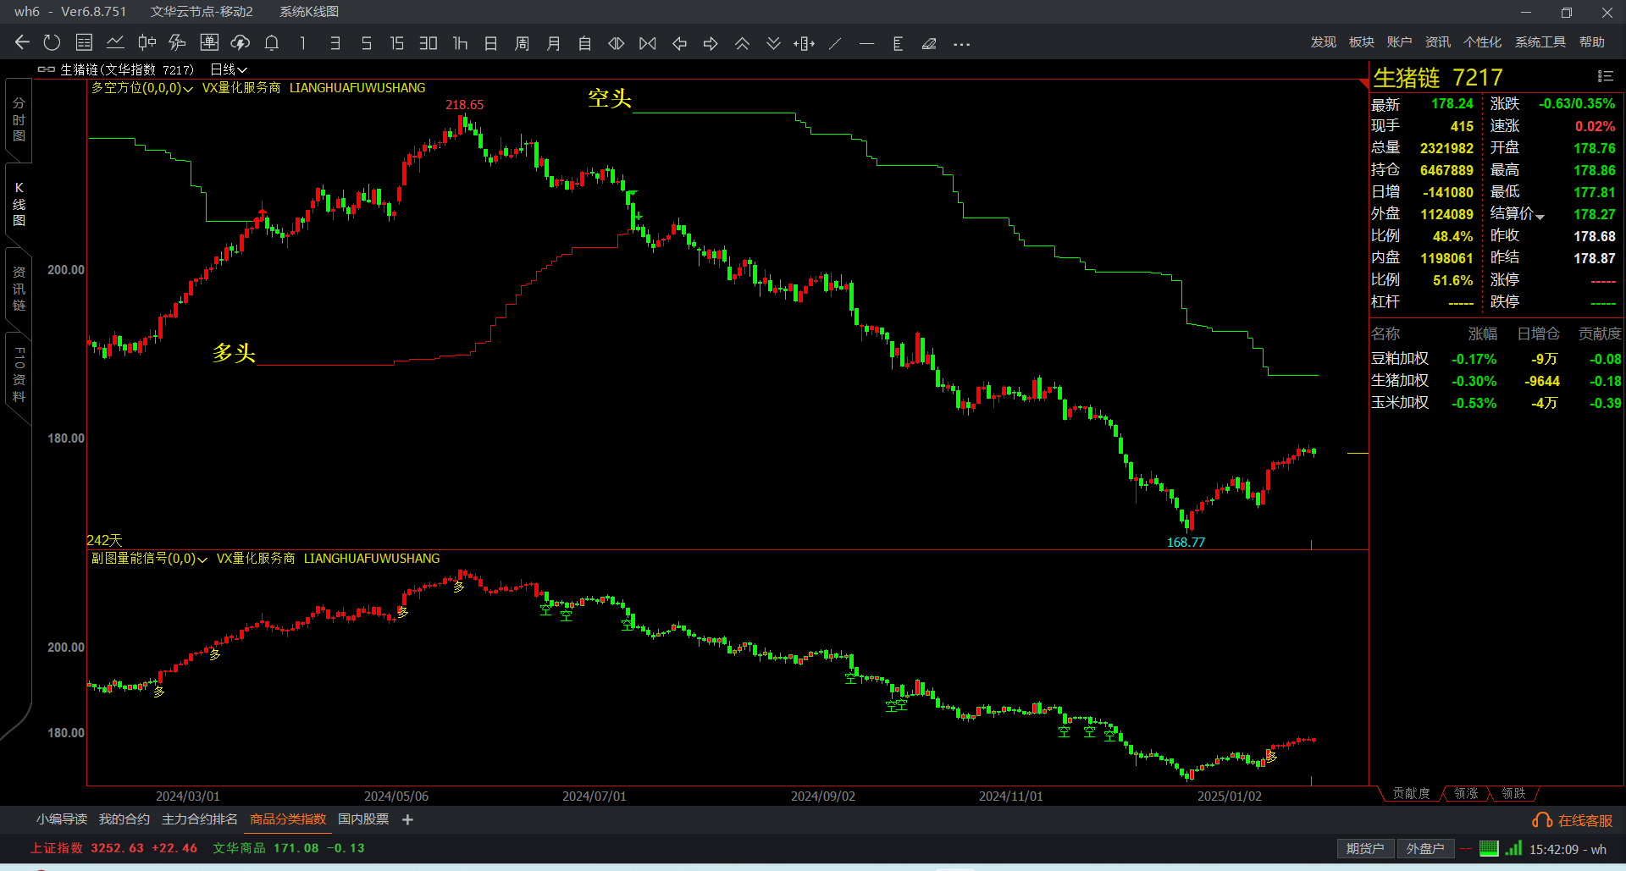Click the 期货户 account button

[1364, 848]
